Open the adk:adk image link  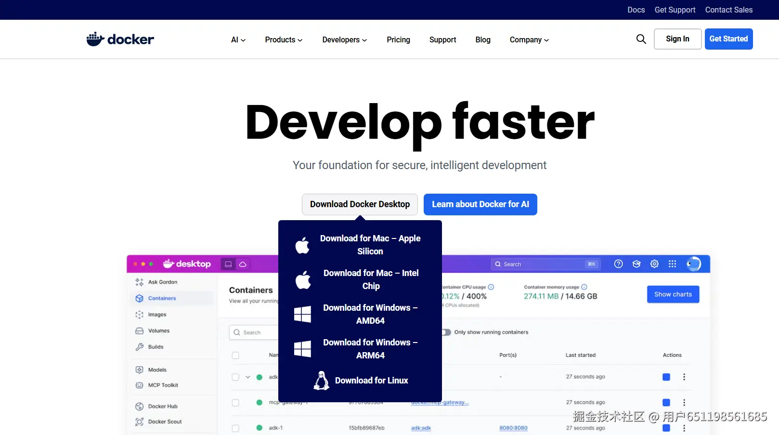point(421,428)
